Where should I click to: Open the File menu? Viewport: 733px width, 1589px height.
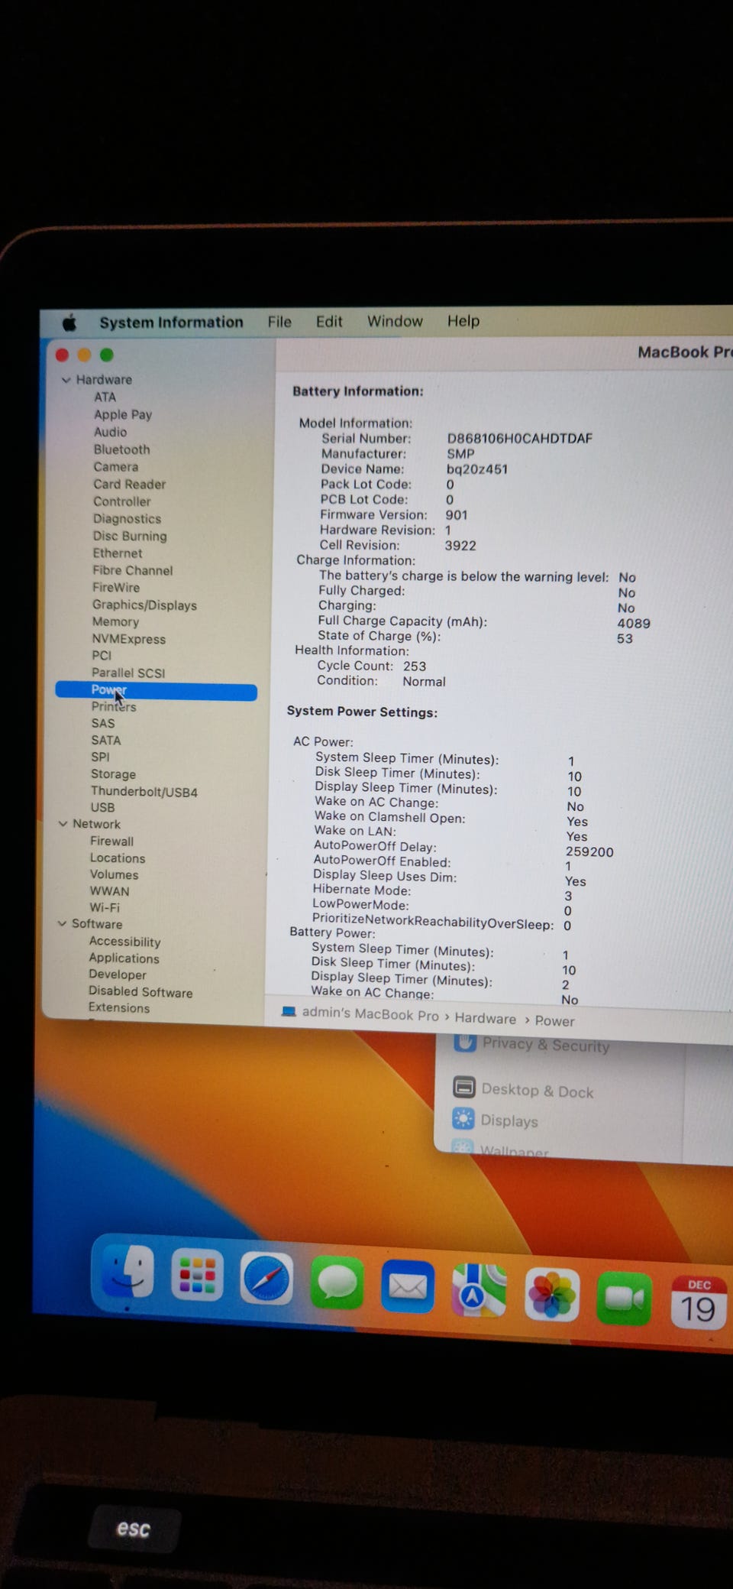click(x=279, y=322)
